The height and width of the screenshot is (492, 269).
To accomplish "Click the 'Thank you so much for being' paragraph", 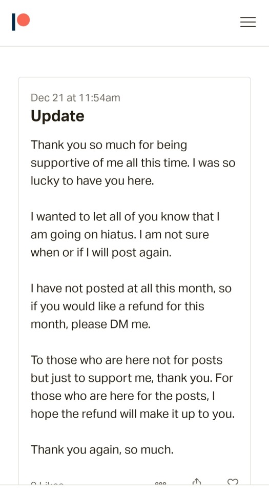I will pyautogui.click(x=133, y=163).
